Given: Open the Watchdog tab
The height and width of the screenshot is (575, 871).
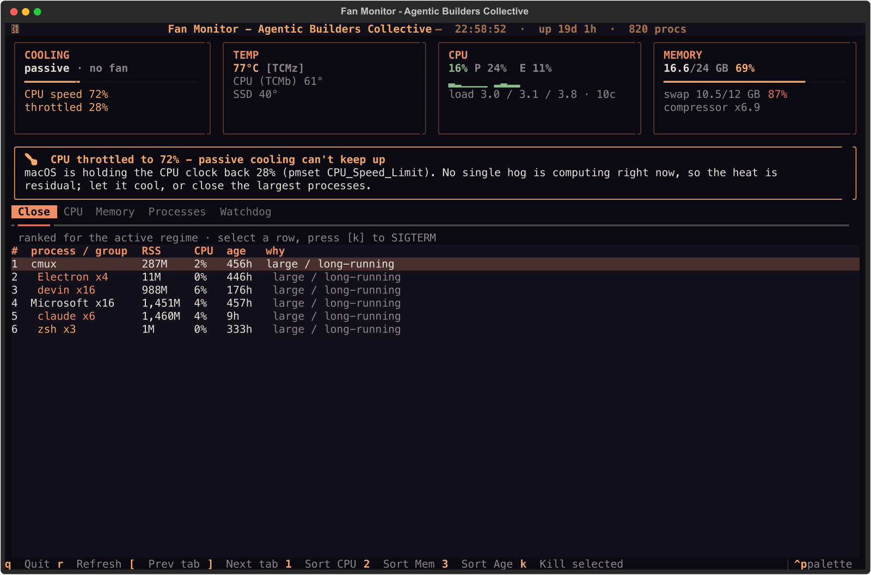Looking at the screenshot, I should pos(246,212).
